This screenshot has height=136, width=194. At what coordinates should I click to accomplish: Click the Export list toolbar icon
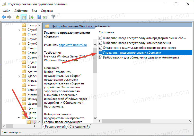pyautogui.click(x=31, y=17)
